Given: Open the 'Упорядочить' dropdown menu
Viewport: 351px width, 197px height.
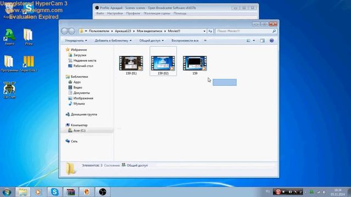Looking at the screenshot, I should point(76,40).
